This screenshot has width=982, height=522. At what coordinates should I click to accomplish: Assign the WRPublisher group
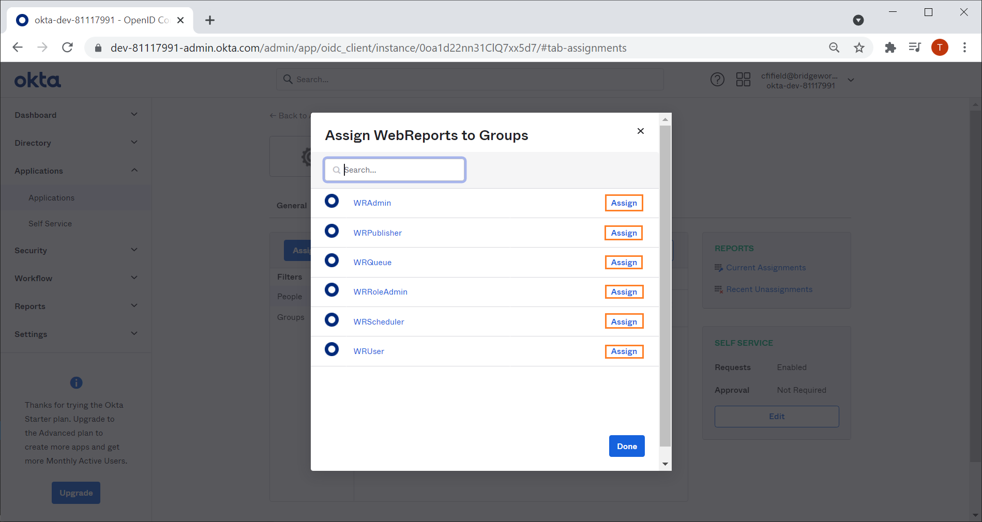(x=624, y=233)
